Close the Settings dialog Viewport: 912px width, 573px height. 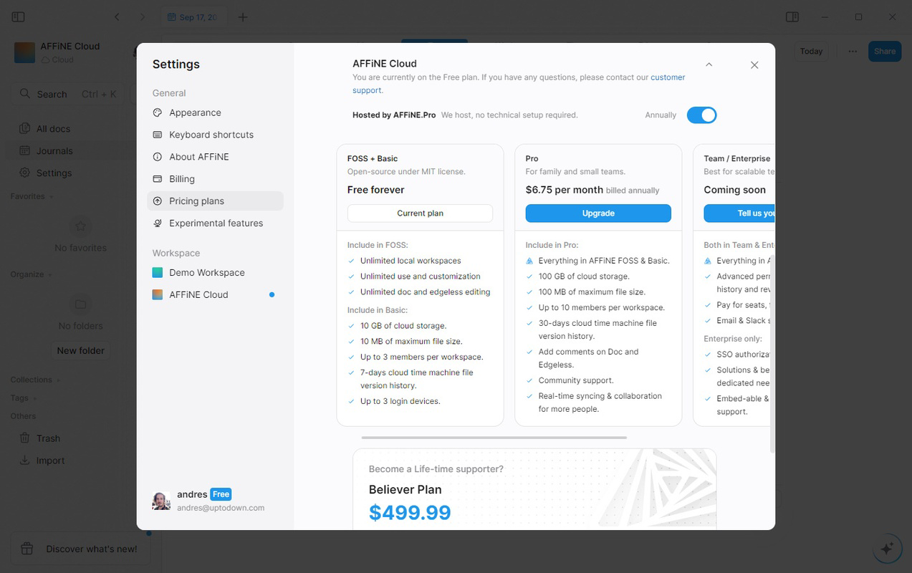tap(754, 65)
